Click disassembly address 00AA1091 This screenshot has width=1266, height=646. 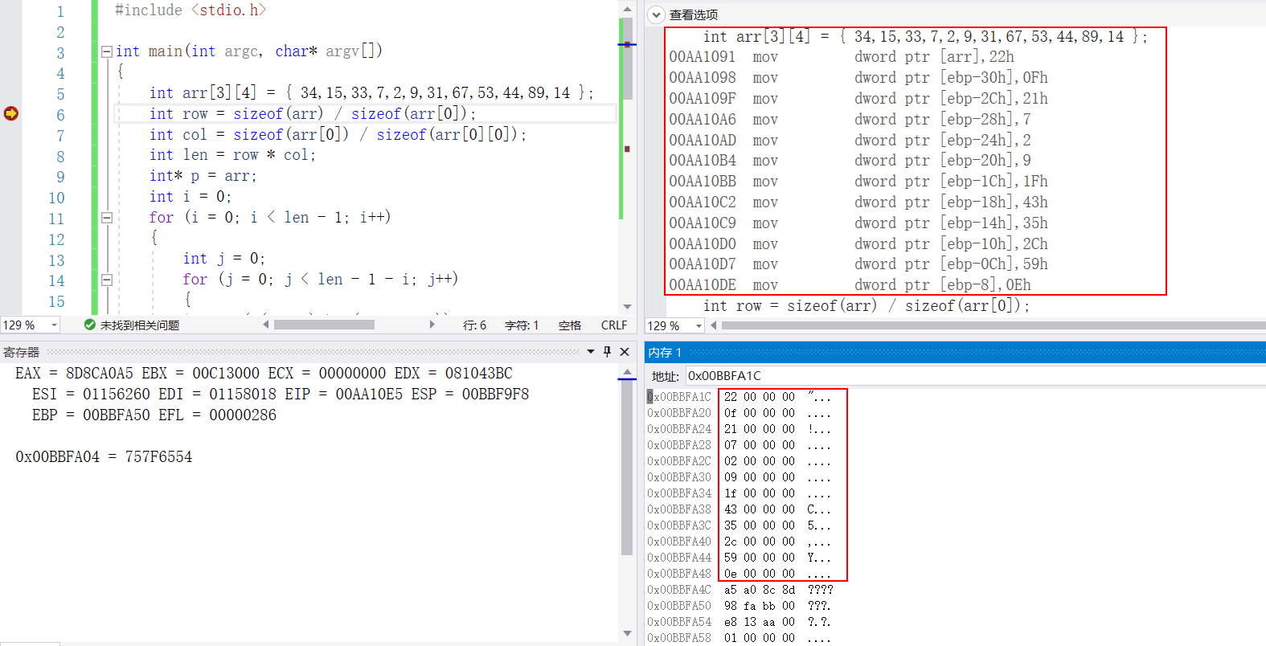(x=703, y=57)
